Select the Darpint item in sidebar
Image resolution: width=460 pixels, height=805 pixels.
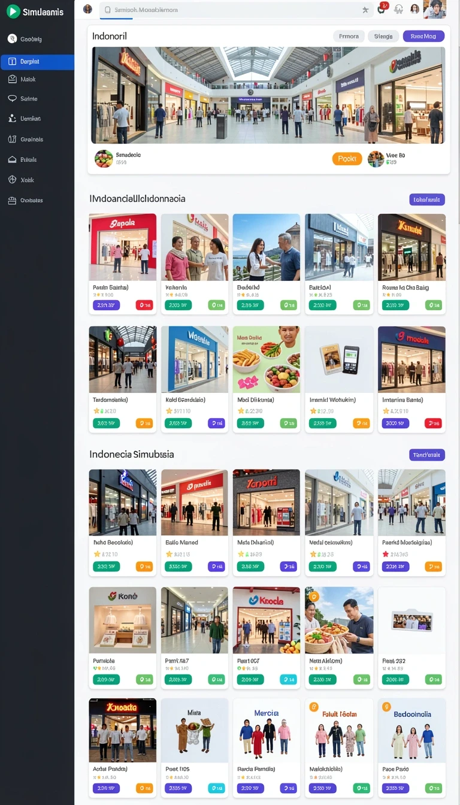[x=38, y=62]
